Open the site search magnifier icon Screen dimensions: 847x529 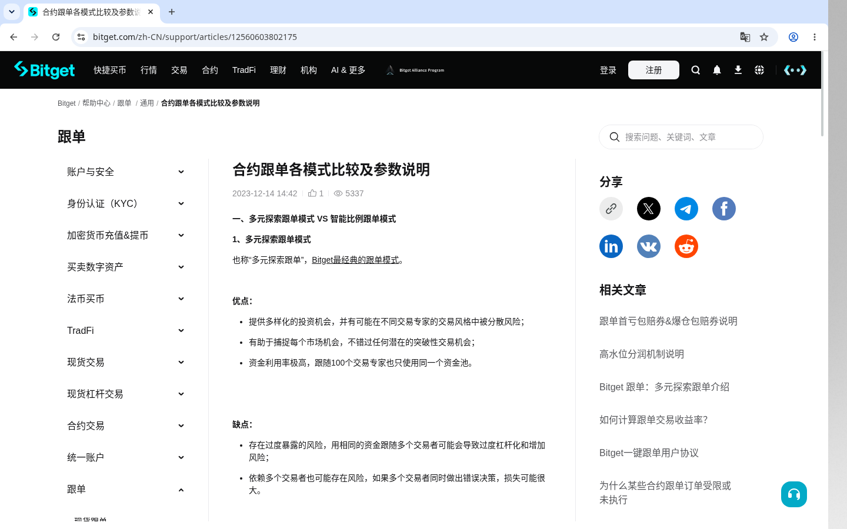[x=696, y=70]
